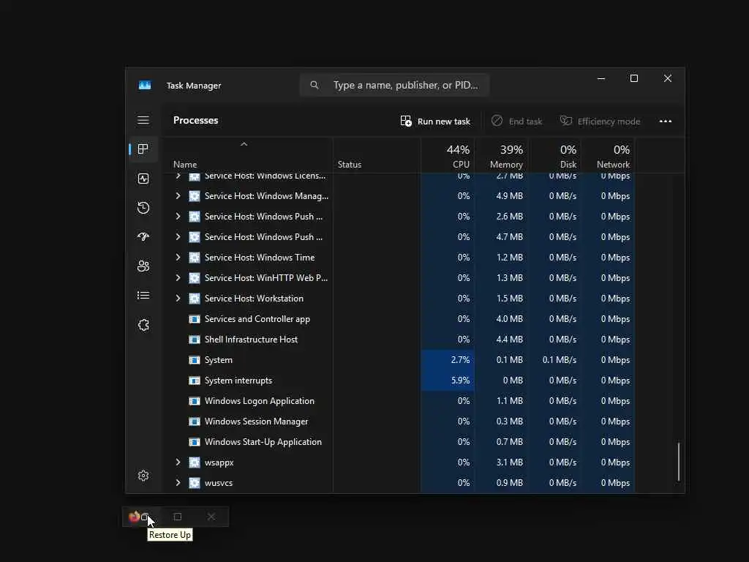The width and height of the screenshot is (749, 562).
Task: Collapse sort arrow above Name column
Action: (x=244, y=144)
